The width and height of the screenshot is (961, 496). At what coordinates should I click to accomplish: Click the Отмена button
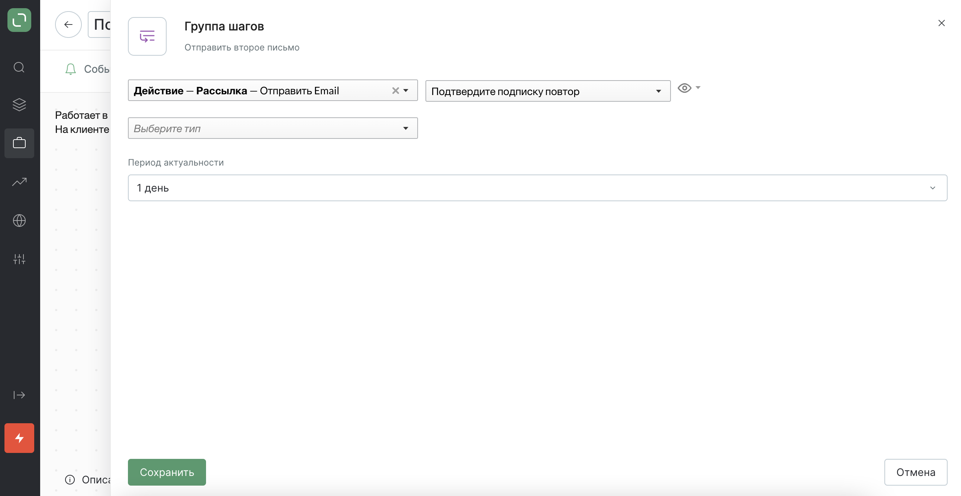coord(916,472)
